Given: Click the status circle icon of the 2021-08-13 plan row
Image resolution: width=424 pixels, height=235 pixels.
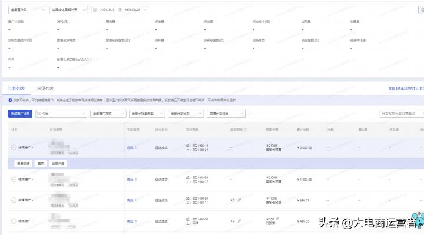Looking at the screenshot, I should (14, 147).
